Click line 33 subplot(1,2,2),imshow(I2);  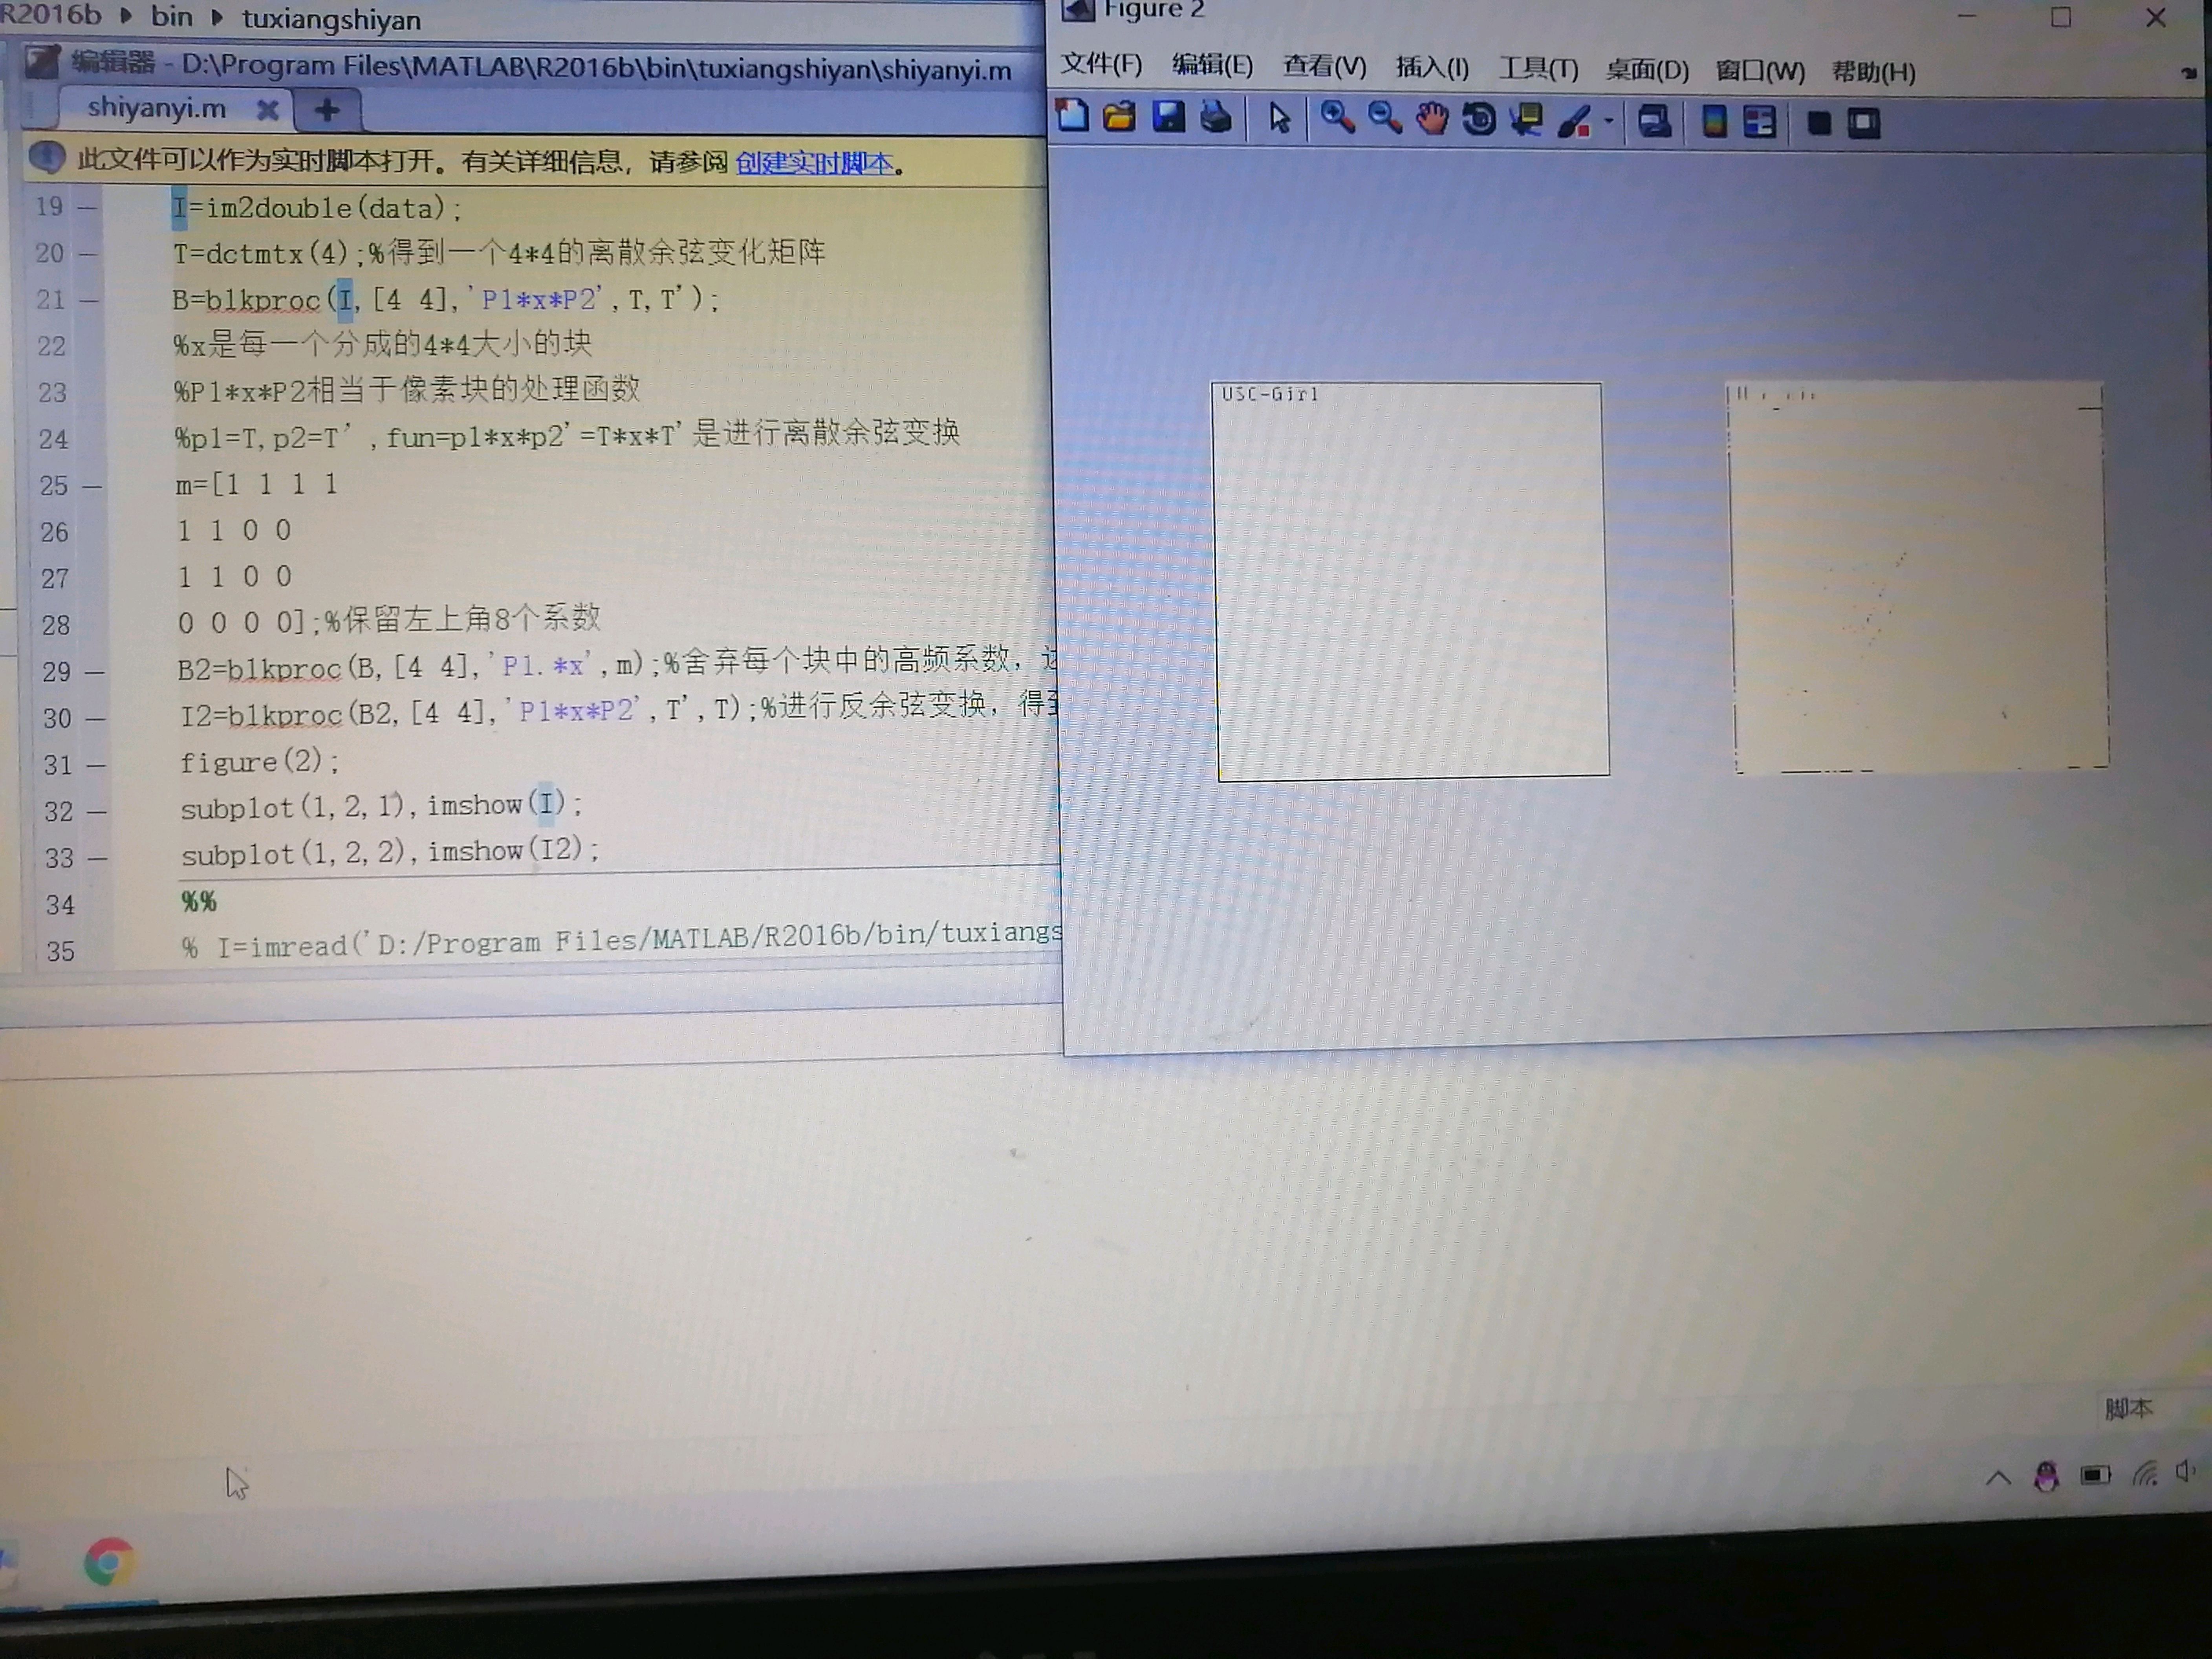click(390, 852)
